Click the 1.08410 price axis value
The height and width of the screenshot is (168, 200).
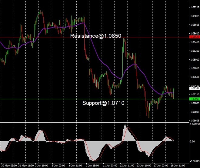click(195, 42)
